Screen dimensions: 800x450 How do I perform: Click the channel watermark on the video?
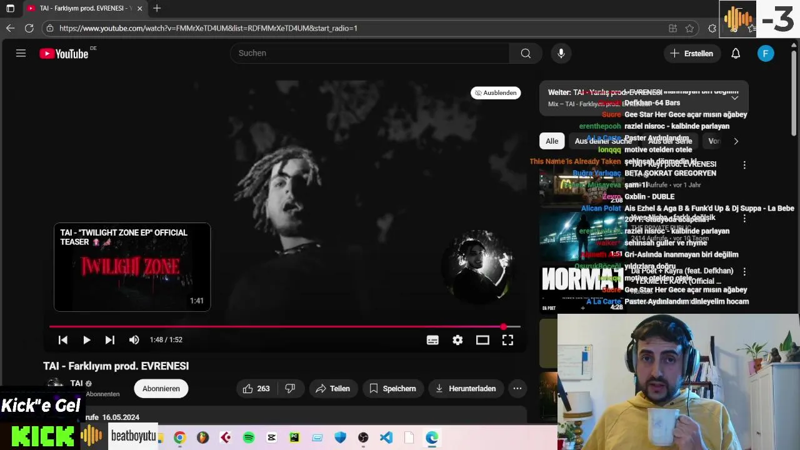(x=478, y=266)
